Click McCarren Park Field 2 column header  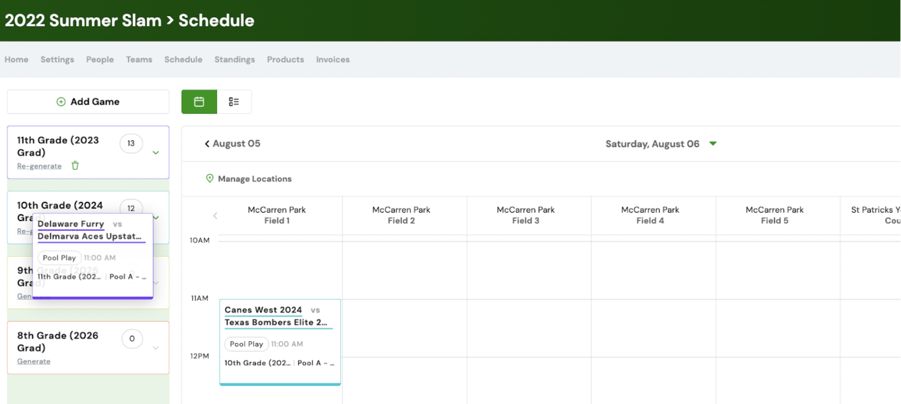(401, 215)
